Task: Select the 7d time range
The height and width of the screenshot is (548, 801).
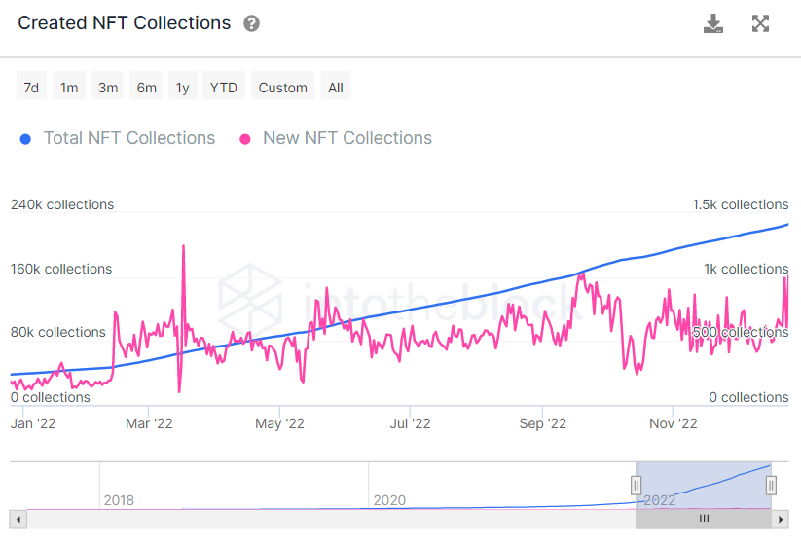Action: (32, 86)
